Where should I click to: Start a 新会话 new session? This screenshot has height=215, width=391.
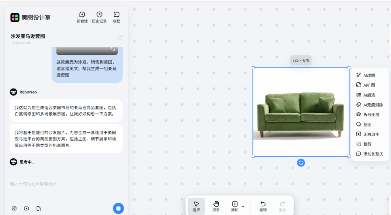(x=82, y=17)
